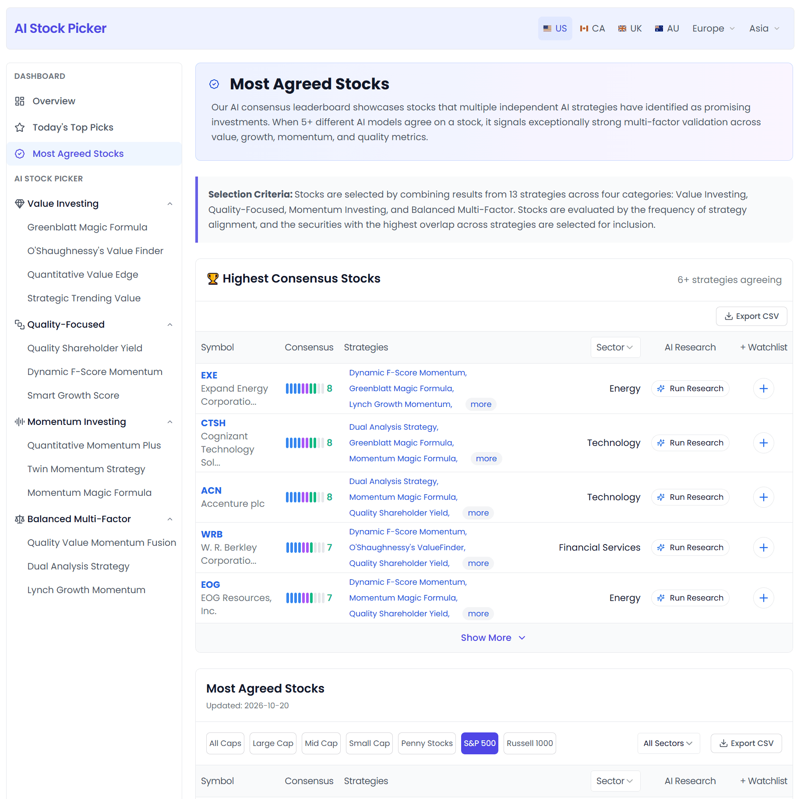The height and width of the screenshot is (799, 804).
Task: Select the AU flag market
Action: coord(667,28)
